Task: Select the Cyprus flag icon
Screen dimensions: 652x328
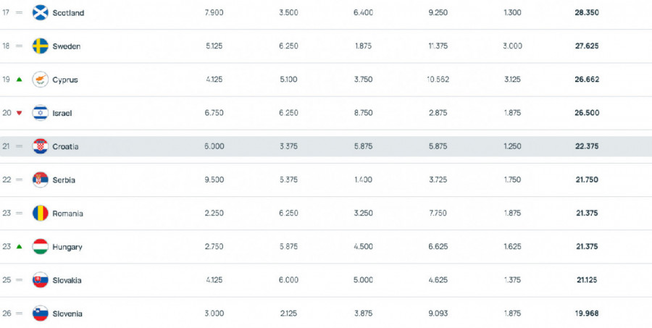Action: point(41,80)
